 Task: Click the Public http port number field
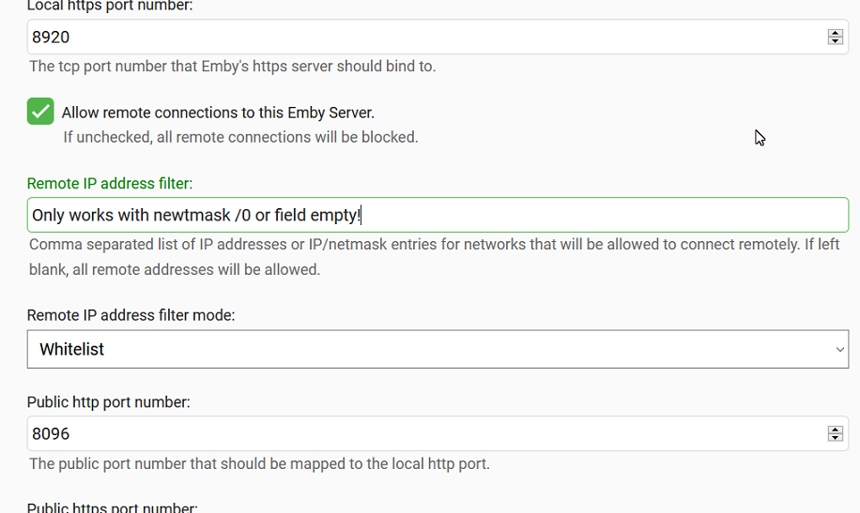[x=422, y=434]
